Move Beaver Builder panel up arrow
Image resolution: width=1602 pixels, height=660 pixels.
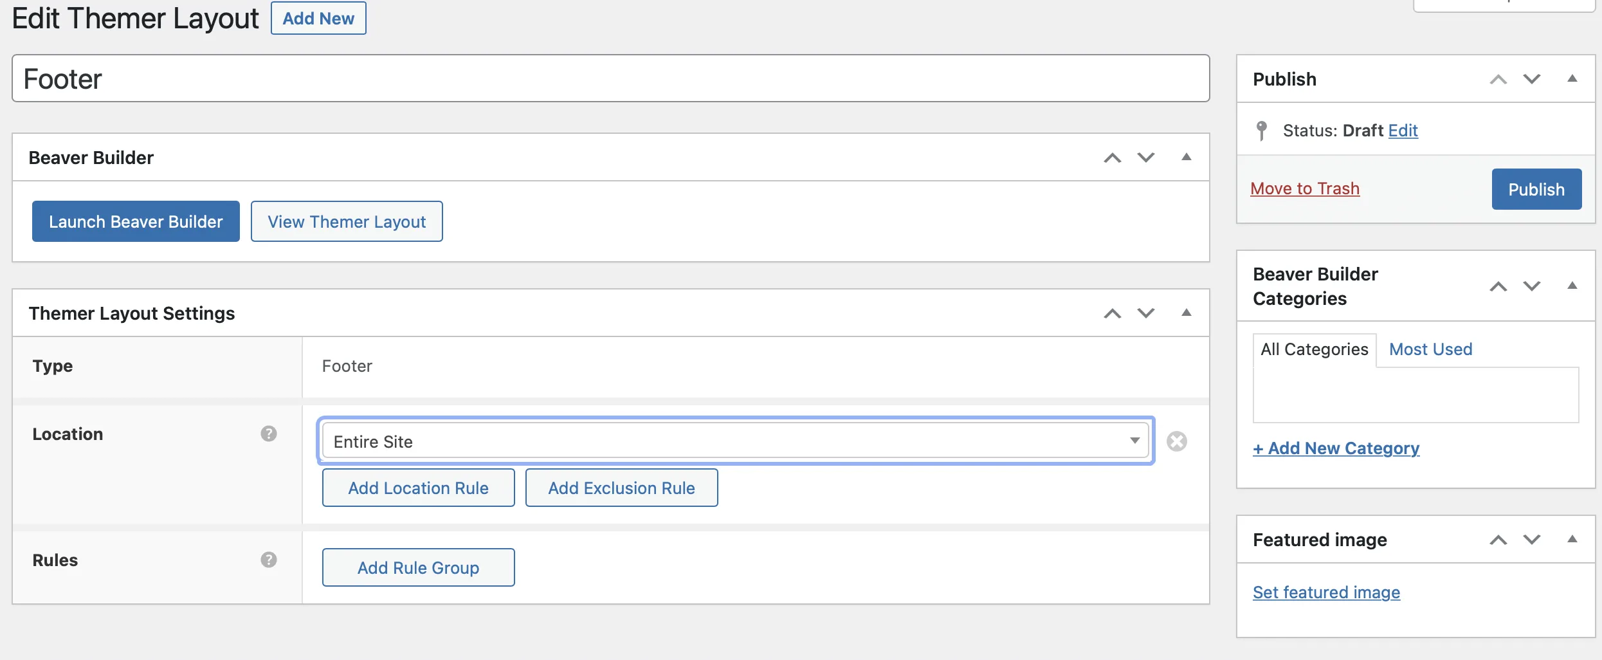point(1112,158)
